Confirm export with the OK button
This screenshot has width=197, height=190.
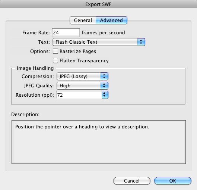[173, 181]
